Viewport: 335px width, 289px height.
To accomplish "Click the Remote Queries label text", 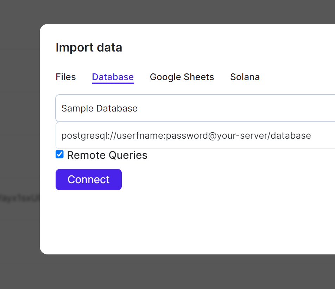I will (107, 155).
